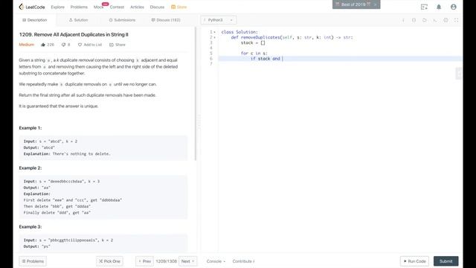Click the Run Code button
476x268 pixels.
tap(414, 261)
